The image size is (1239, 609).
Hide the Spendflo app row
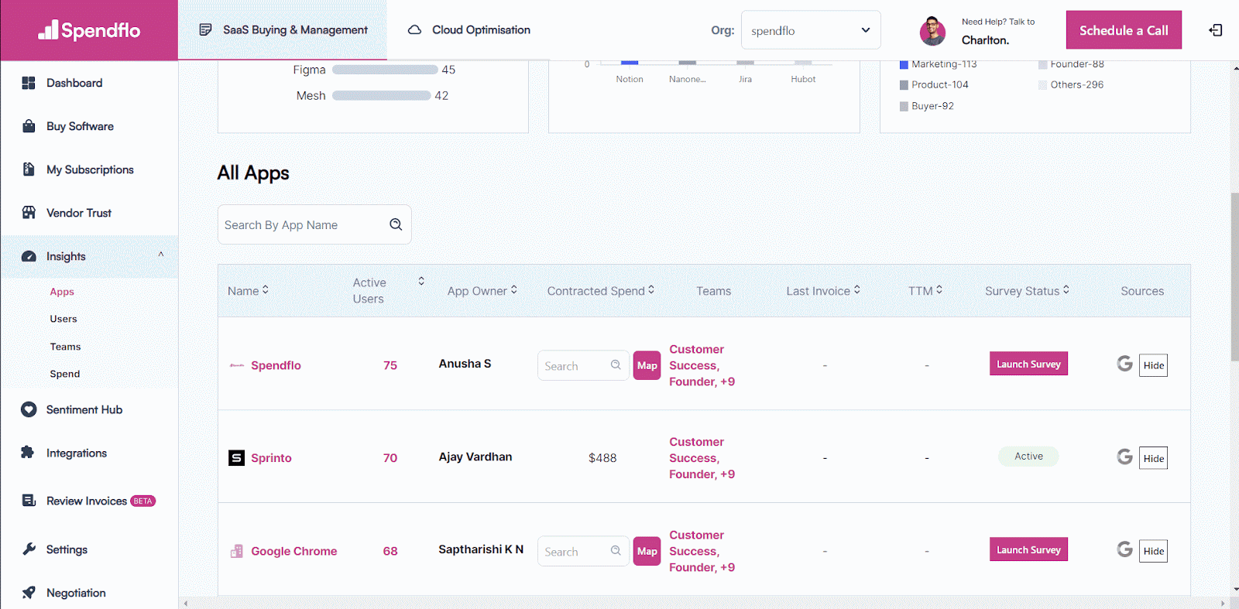[1153, 365]
